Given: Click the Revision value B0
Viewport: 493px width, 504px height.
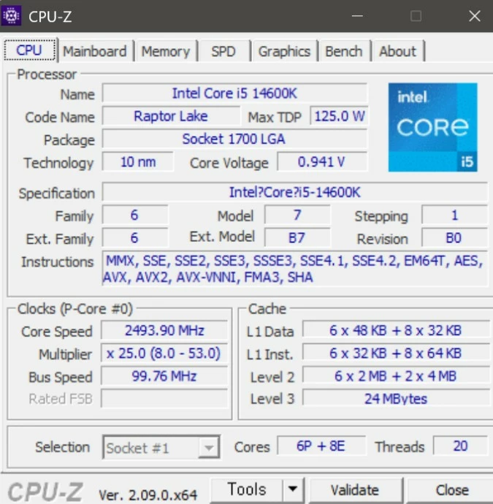Looking at the screenshot, I should (x=454, y=238).
